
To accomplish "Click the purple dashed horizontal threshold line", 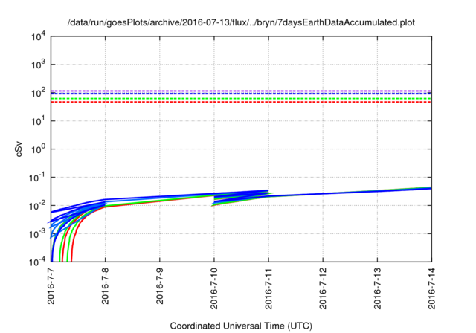I will coord(241,91).
